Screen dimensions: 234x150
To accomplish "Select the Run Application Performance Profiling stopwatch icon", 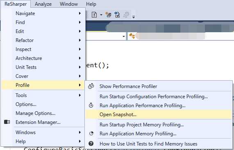I will [91, 105].
